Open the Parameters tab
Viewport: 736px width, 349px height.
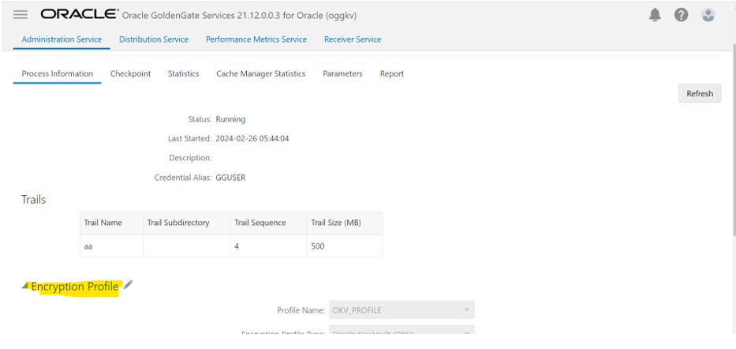tap(342, 73)
